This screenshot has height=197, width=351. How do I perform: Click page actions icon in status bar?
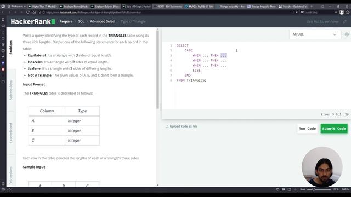click(x=295, y=189)
